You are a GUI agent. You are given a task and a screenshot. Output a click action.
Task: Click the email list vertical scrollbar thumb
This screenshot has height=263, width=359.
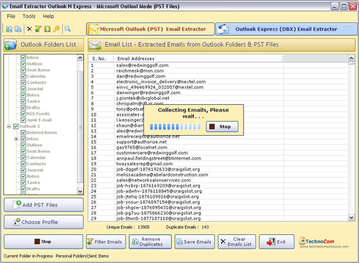(351, 63)
